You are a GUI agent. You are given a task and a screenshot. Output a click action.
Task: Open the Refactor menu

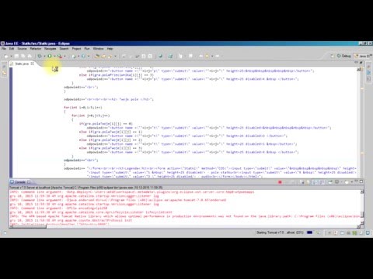pyautogui.click(x=36, y=49)
